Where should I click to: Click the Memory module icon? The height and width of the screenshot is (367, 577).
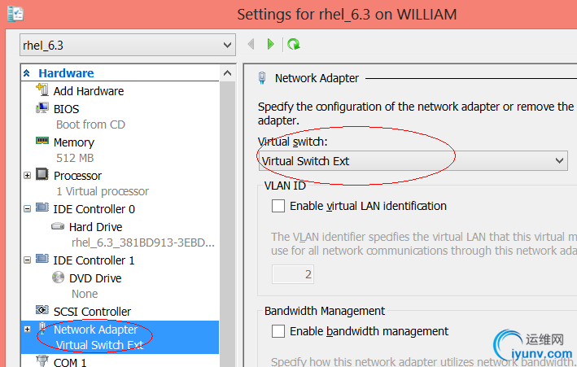(43, 142)
